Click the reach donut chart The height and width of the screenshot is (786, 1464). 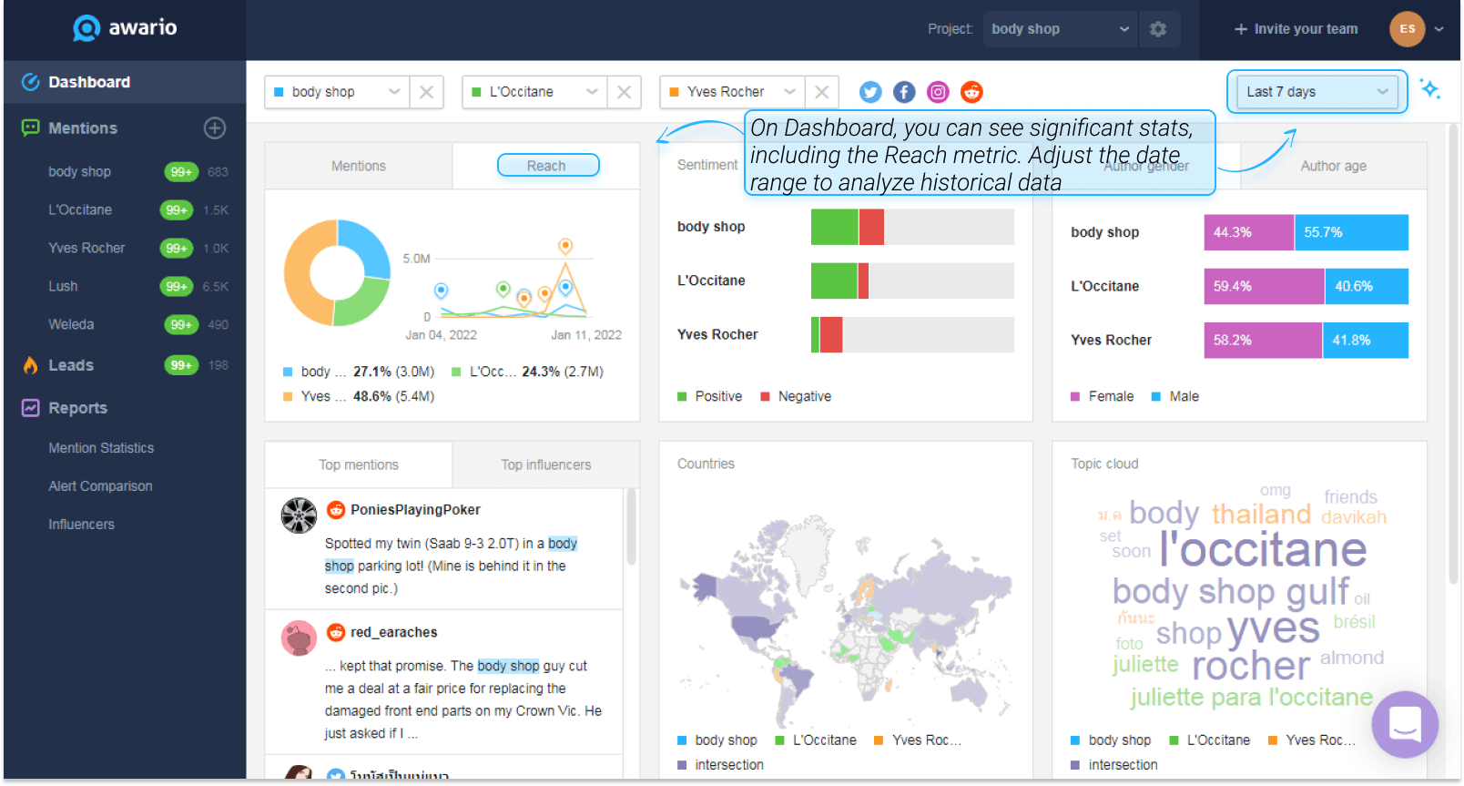coord(337,273)
